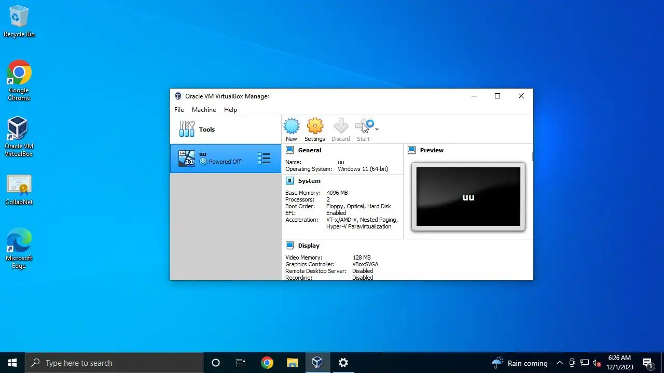Click the Preview section header
The width and height of the screenshot is (664, 373).
pyautogui.click(x=432, y=150)
